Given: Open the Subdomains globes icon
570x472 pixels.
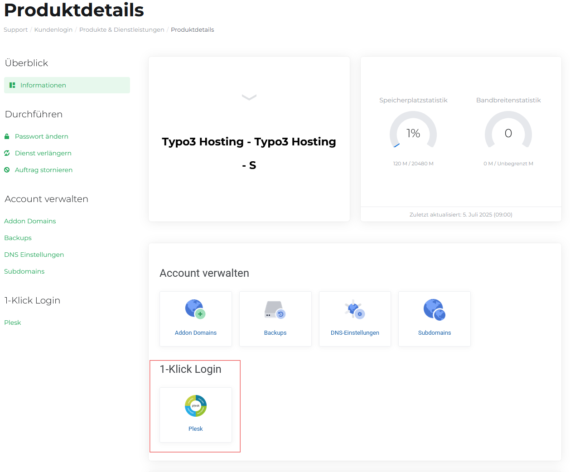Looking at the screenshot, I should click(435, 309).
